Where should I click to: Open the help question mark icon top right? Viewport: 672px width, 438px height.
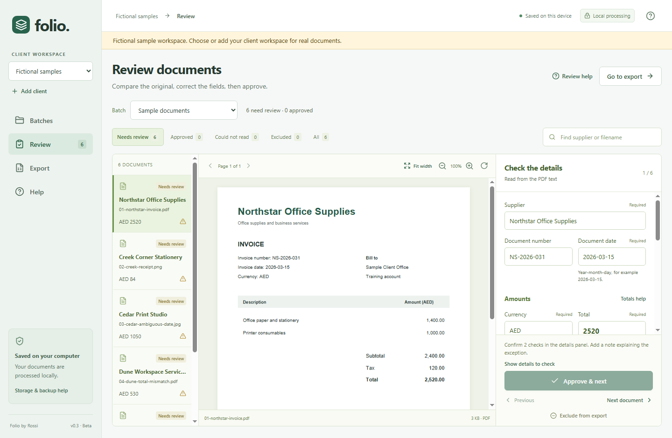(x=650, y=16)
